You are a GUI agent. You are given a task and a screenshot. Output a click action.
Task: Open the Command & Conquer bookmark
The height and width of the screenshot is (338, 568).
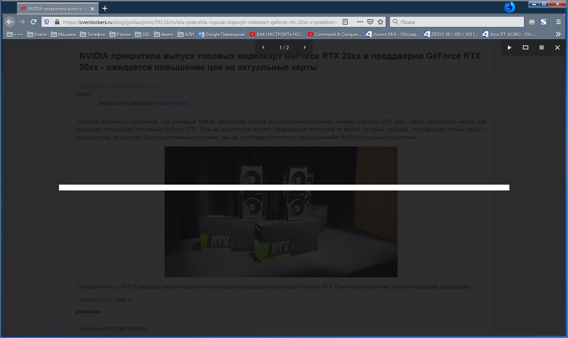click(335, 34)
